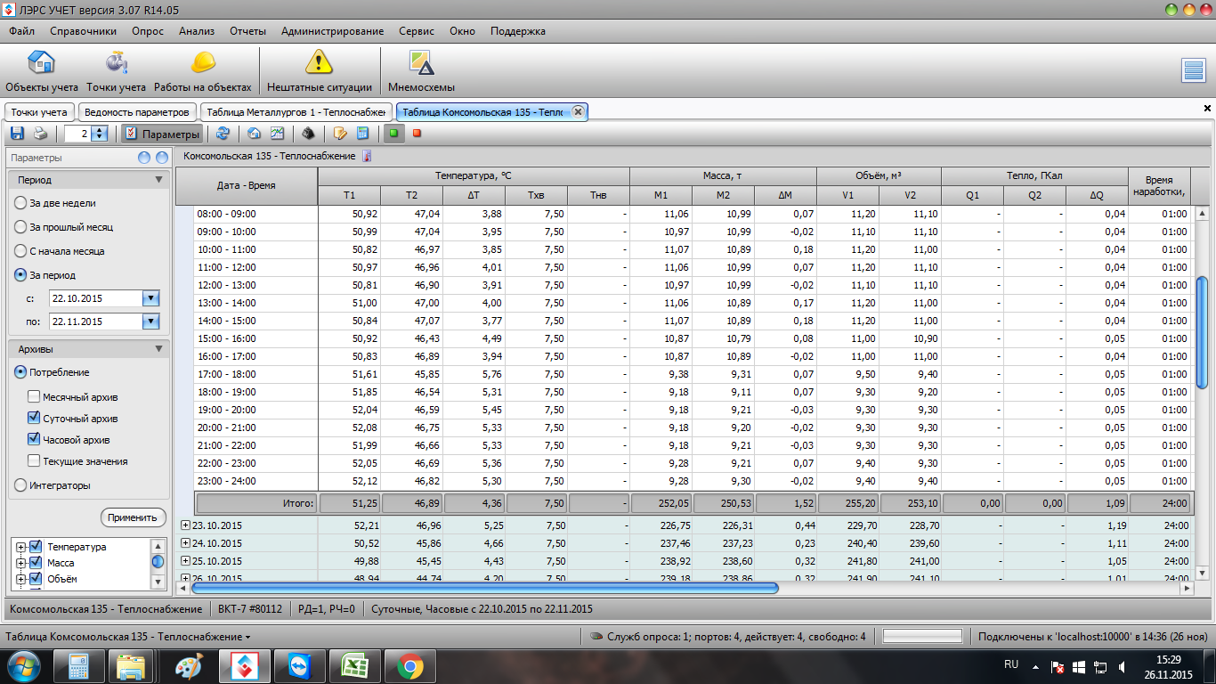Open chart view icon in table toolbar
The image size is (1216, 684).
coord(277,134)
